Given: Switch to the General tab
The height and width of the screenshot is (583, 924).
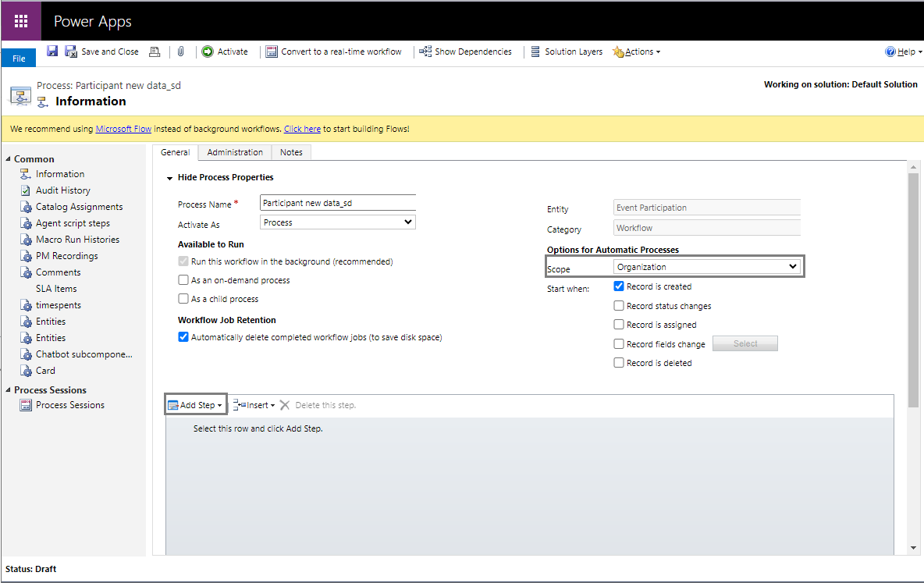Looking at the screenshot, I should coord(175,152).
